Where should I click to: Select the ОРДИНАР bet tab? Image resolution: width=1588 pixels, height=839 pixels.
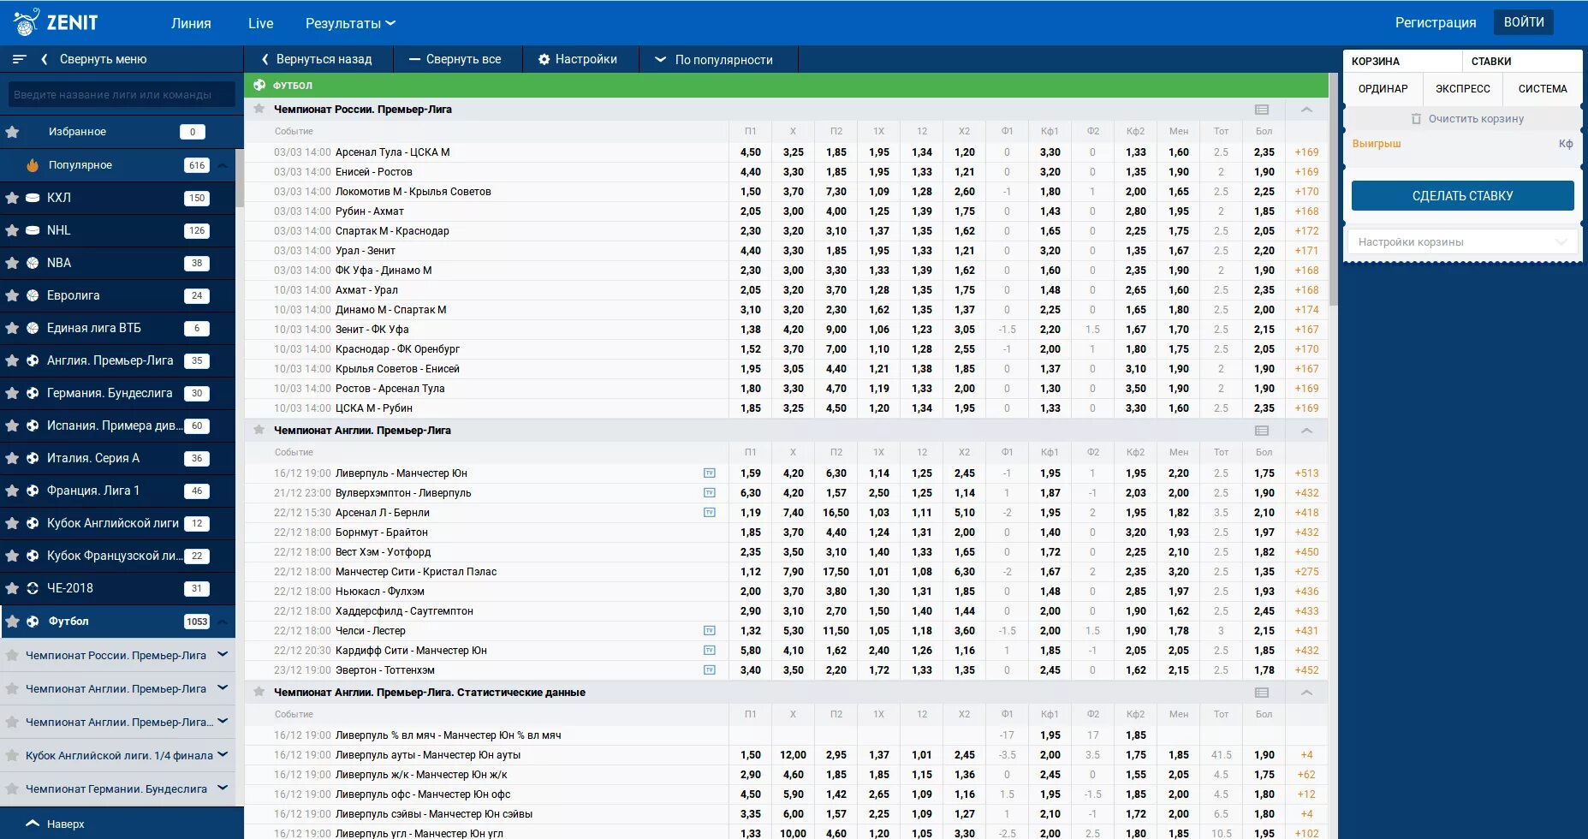tap(1383, 89)
